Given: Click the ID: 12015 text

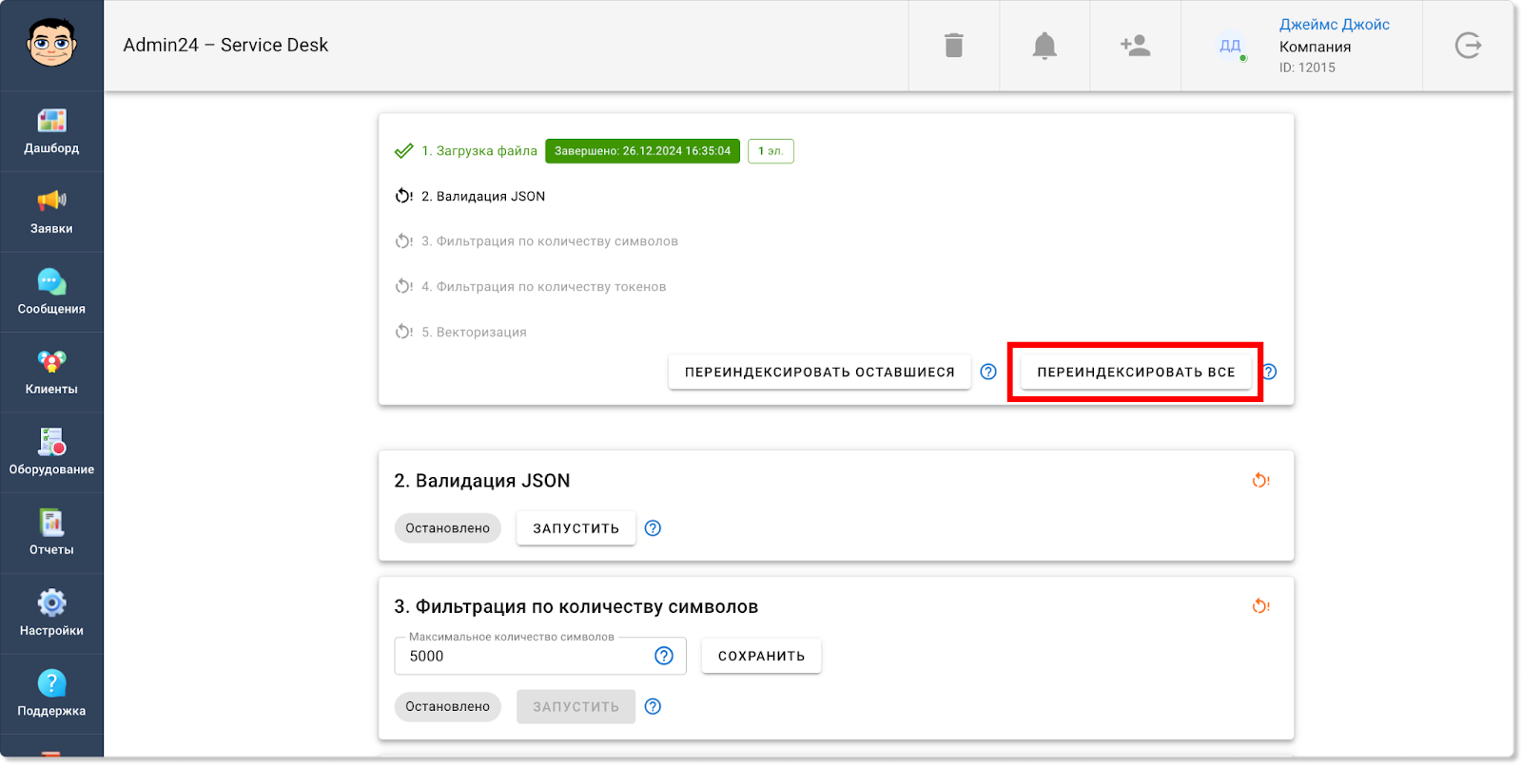Looking at the screenshot, I should [x=1307, y=67].
